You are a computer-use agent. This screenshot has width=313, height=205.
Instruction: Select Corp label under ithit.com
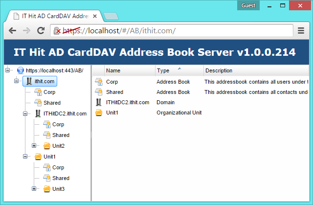[49, 92]
